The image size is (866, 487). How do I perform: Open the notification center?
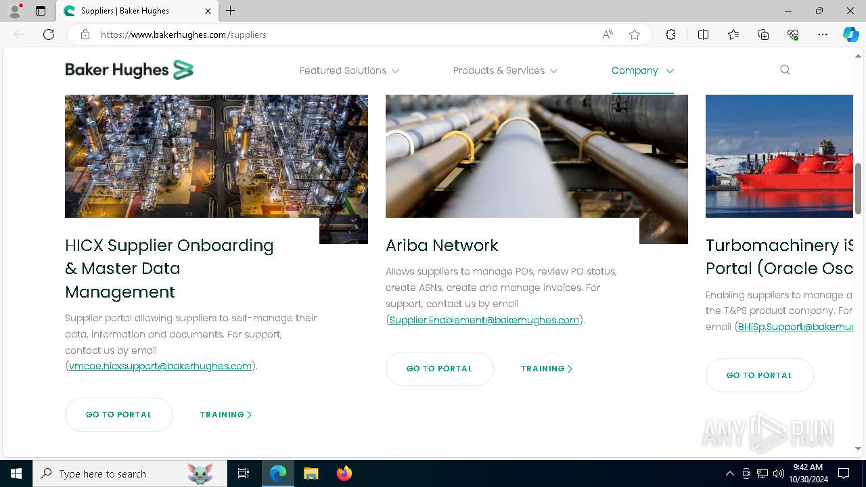click(x=844, y=473)
